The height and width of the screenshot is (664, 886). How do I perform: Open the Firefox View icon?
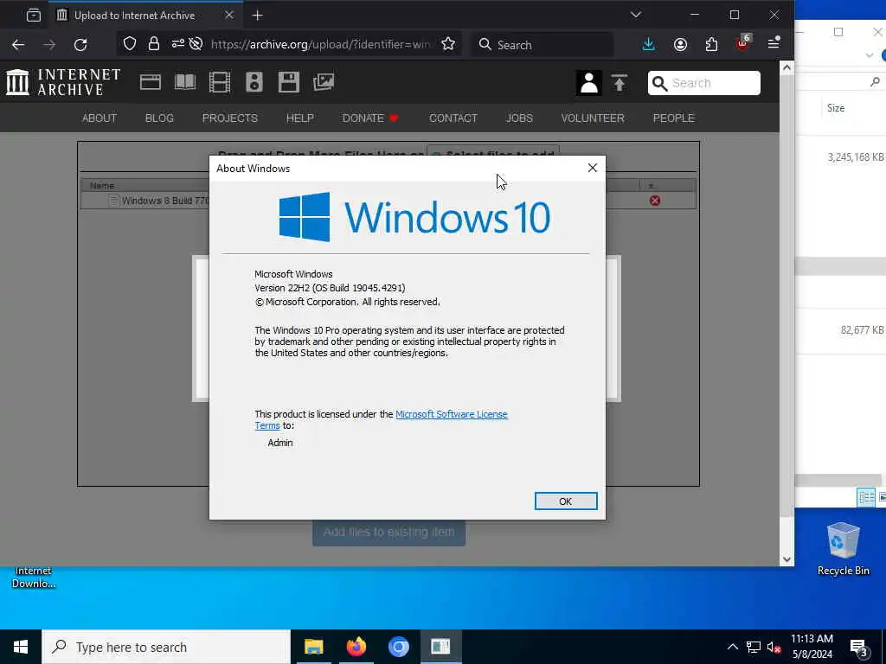(x=34, y=16)
